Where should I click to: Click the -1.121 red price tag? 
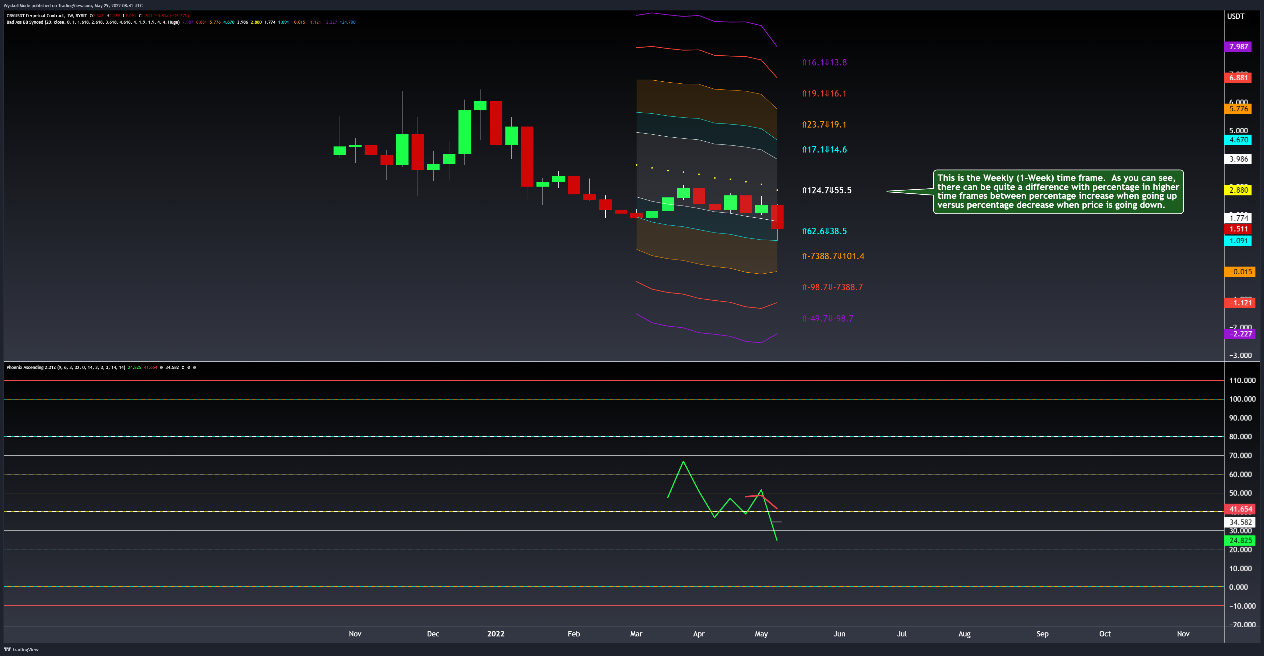1239,302
